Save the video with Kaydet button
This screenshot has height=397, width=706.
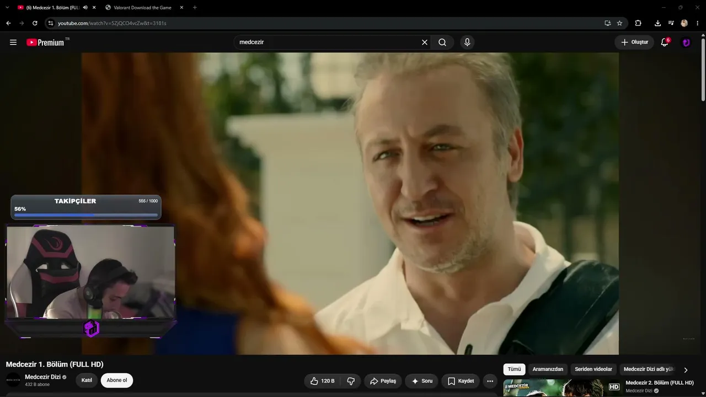pyautogui.click(x=461, y=381)
